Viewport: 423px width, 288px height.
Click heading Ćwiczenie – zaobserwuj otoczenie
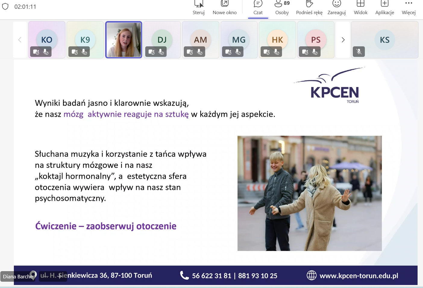[106, 226]
